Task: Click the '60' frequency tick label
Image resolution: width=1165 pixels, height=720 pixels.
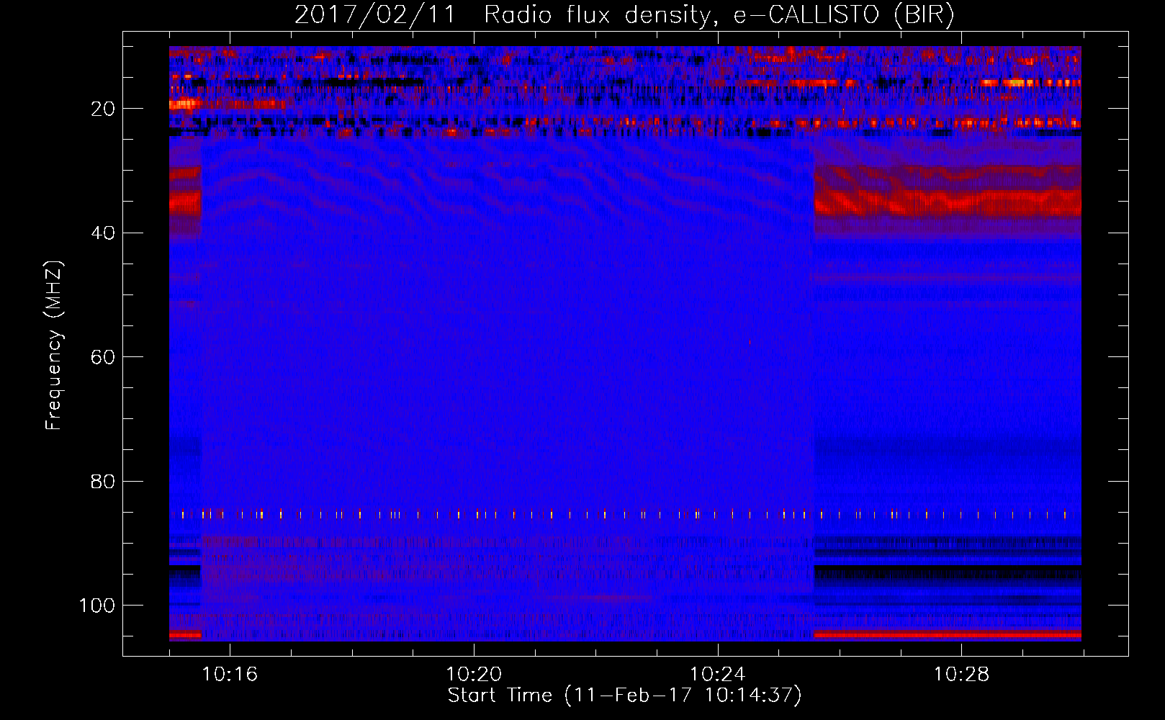Action: point(104,357)
